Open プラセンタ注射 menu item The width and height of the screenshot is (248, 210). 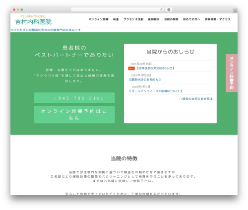pos(133,19)
